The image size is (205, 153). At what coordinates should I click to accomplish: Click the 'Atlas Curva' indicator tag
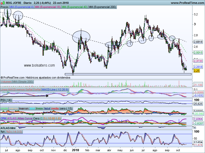pos(25,119)
